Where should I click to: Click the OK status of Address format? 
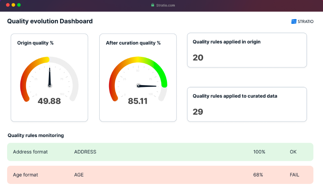294,152
